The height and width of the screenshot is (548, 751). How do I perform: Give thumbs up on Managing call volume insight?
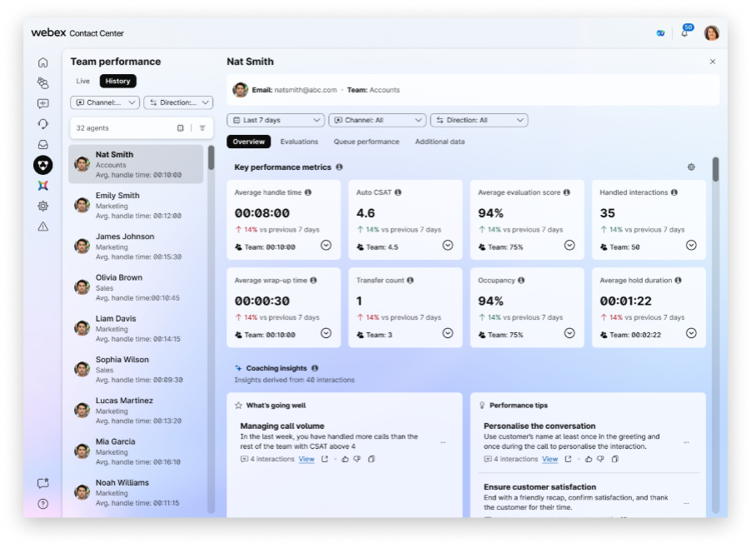pos(345,459)
